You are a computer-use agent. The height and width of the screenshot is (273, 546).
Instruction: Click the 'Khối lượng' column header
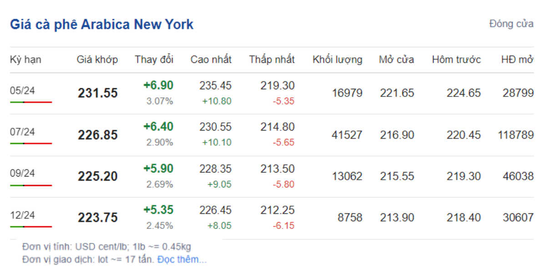pos(337,60)
